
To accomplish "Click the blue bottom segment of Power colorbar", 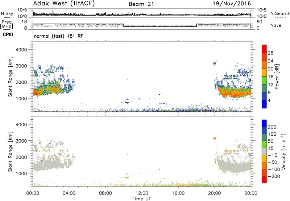I will point(264,104).
